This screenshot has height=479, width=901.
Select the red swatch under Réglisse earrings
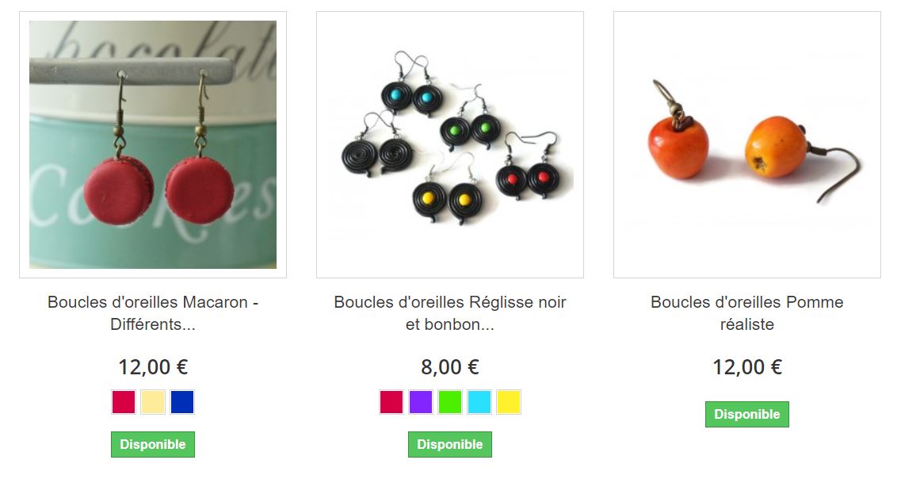point(391,402)
